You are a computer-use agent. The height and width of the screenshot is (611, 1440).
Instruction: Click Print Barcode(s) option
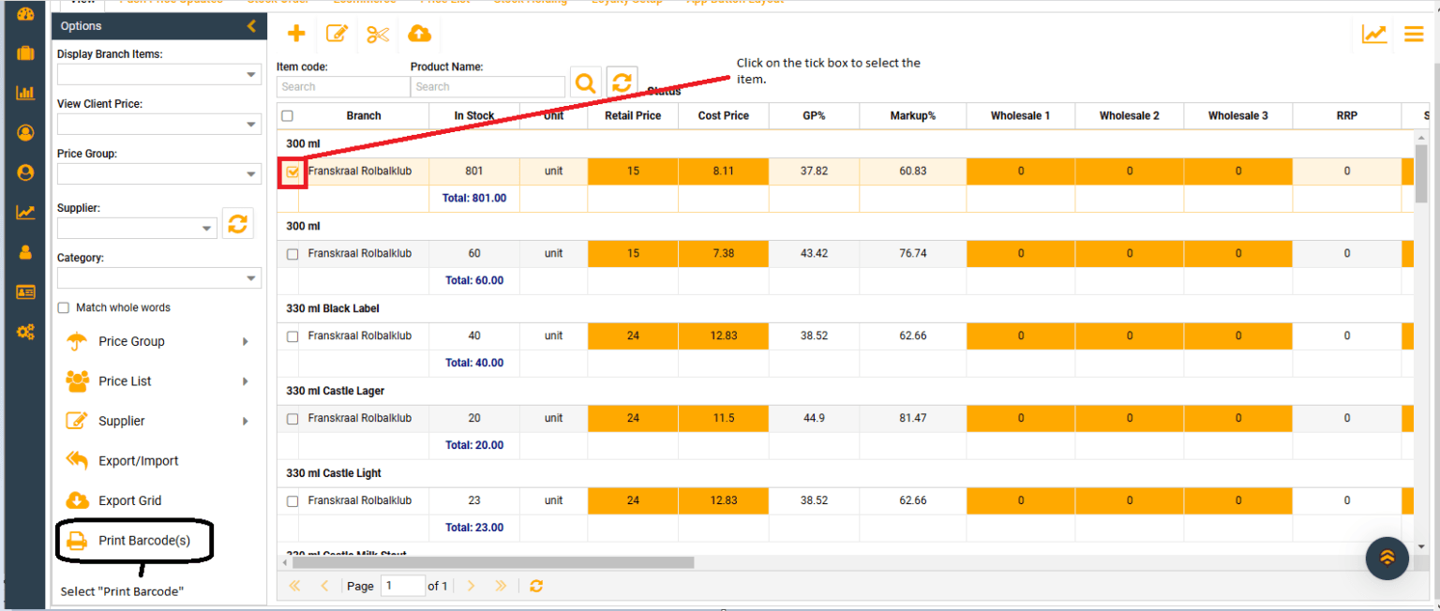tap(143, 541)
